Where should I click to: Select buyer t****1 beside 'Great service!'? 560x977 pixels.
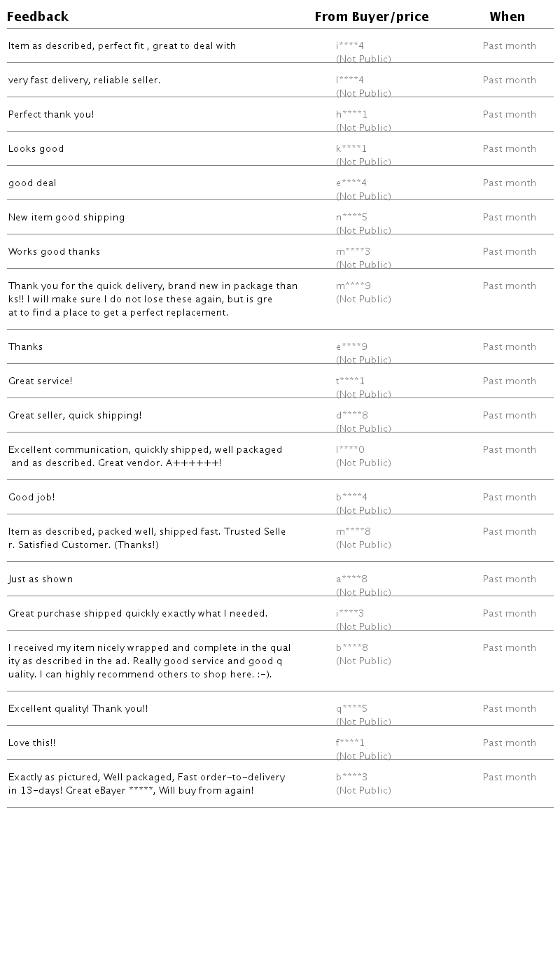[350, 381]
